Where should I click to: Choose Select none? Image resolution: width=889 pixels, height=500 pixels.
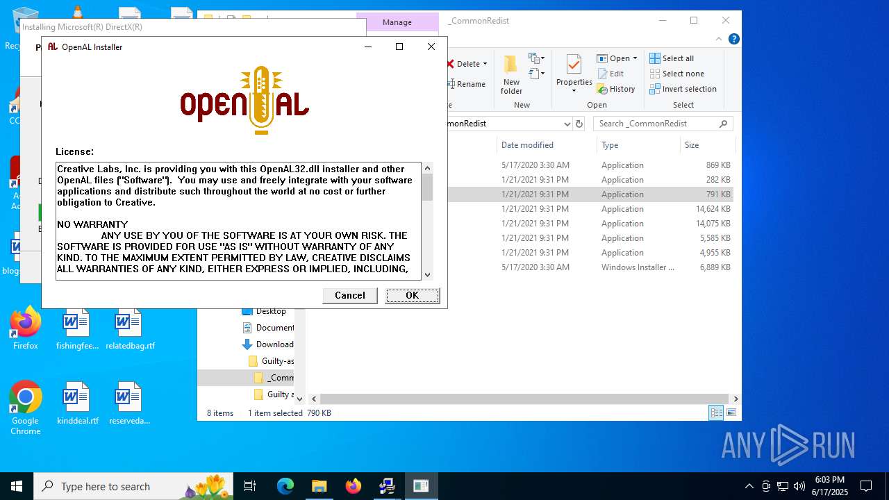coord(676,74)
